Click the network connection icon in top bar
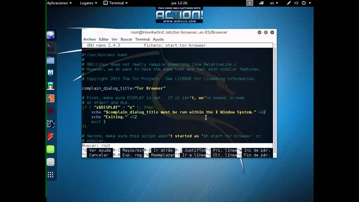This screenshot has width=359, height=202. pyautogui.click(x=289, y=3)
